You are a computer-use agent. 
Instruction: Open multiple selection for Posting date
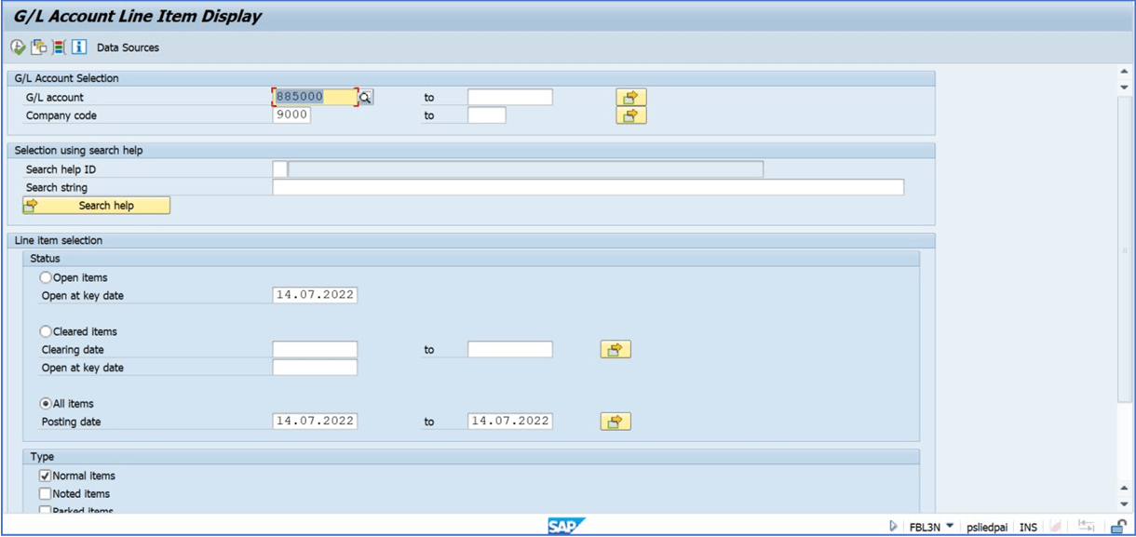click(x=615, y=422)
